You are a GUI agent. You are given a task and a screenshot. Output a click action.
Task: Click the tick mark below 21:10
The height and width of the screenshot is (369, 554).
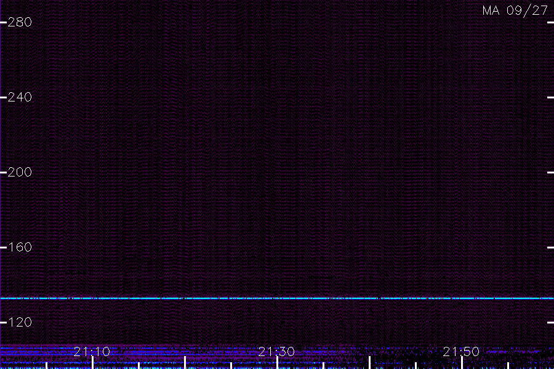point(92,363)
